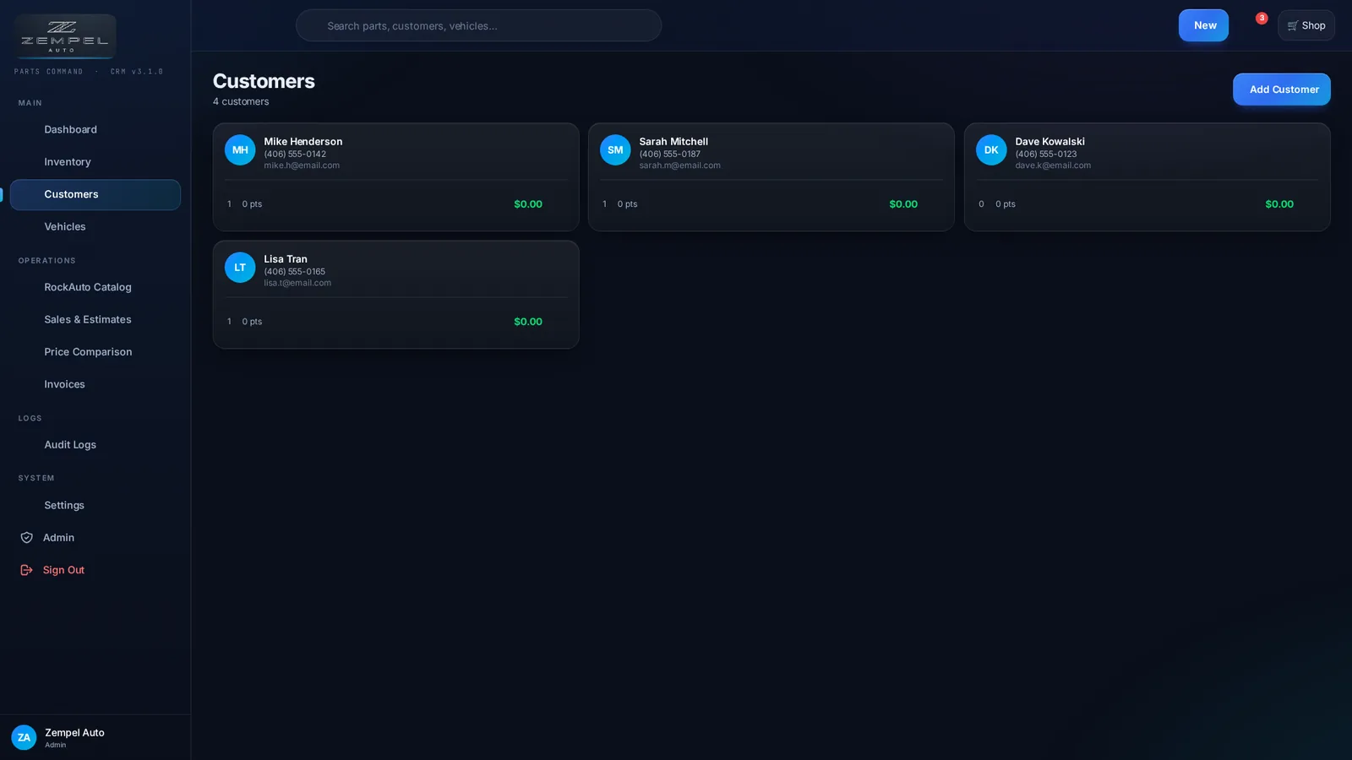
Task: Click $0.00 balance on Lisa Tran card
Action: click(x=528, y=322)
